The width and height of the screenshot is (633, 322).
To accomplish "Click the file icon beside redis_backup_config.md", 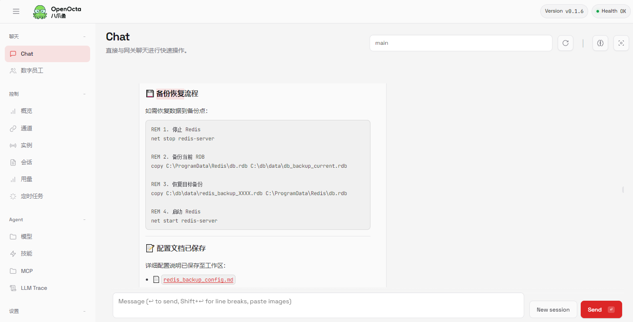I will pyautogui.click(x=156, y=280).
